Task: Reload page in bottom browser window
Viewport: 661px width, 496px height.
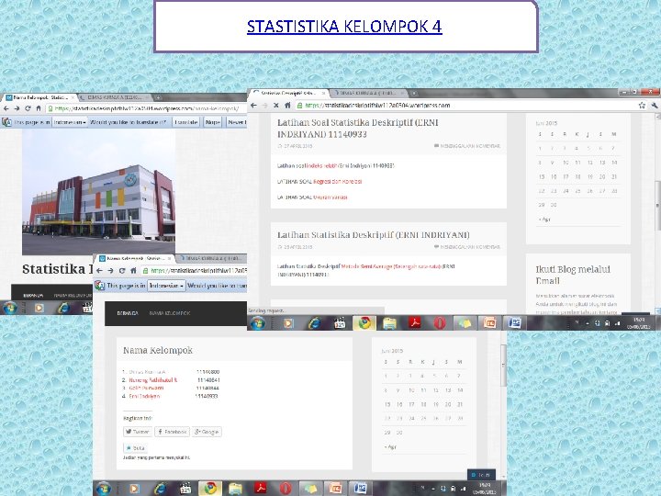Action: [122, 271]
